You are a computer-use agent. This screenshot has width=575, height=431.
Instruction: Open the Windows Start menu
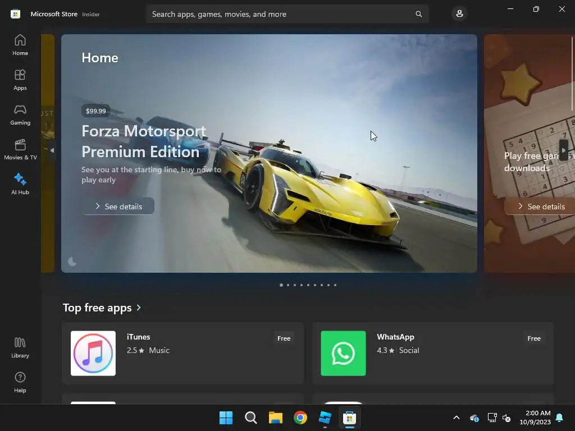tap(226, 418)
